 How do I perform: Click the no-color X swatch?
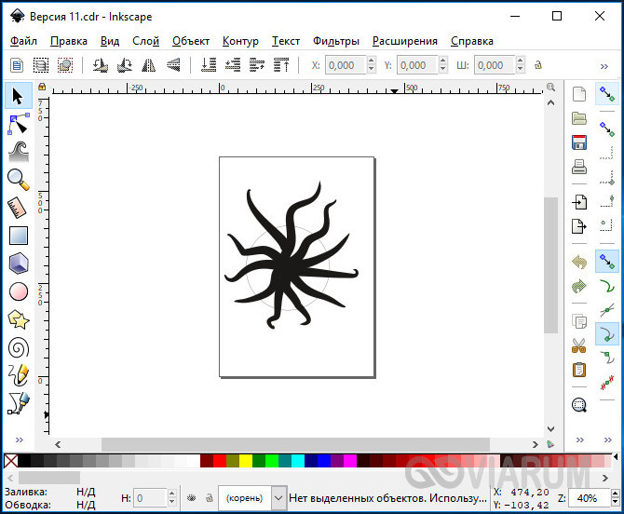point(11,461)
